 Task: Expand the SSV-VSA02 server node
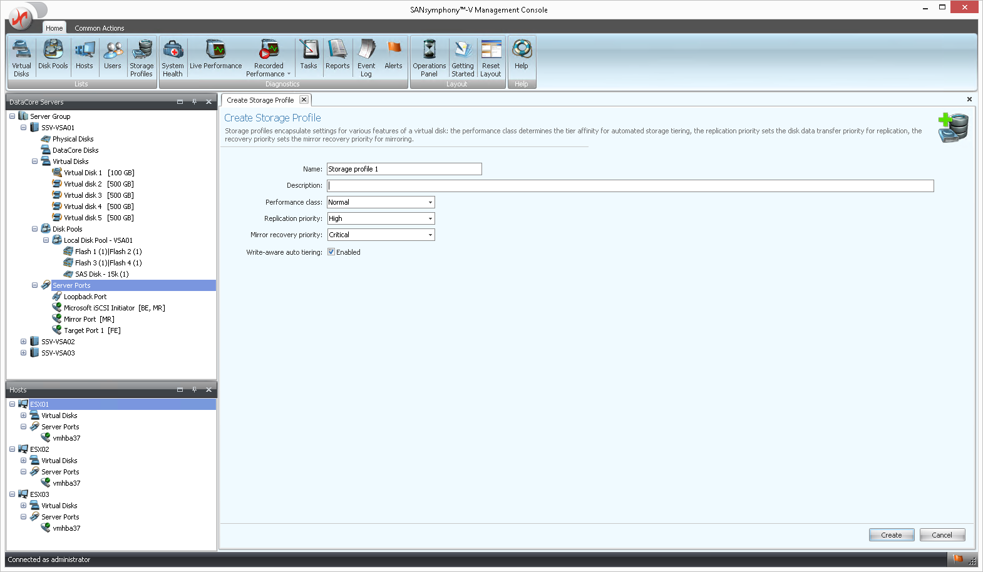point(23,342)
